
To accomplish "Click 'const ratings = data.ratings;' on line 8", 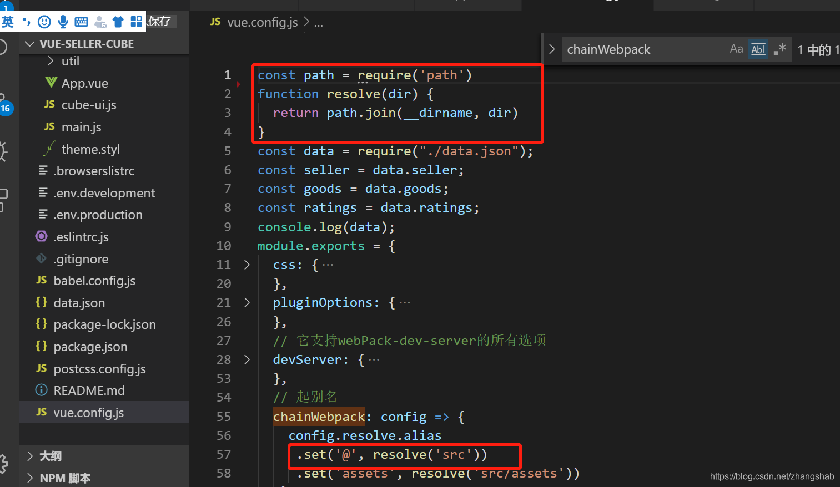I will (x=368, y=207).
